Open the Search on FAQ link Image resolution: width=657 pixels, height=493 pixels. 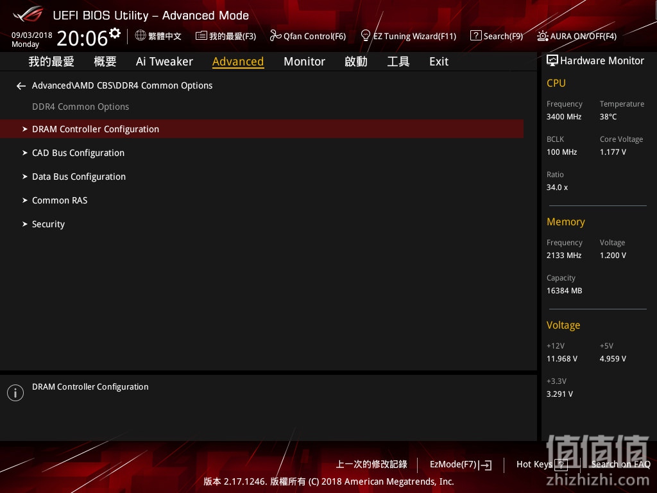621,464
